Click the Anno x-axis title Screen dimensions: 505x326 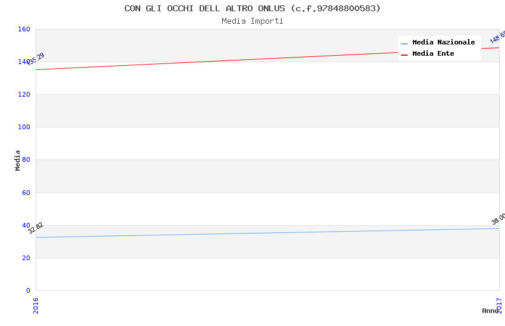pyautogui.click(x=490, y=311)
